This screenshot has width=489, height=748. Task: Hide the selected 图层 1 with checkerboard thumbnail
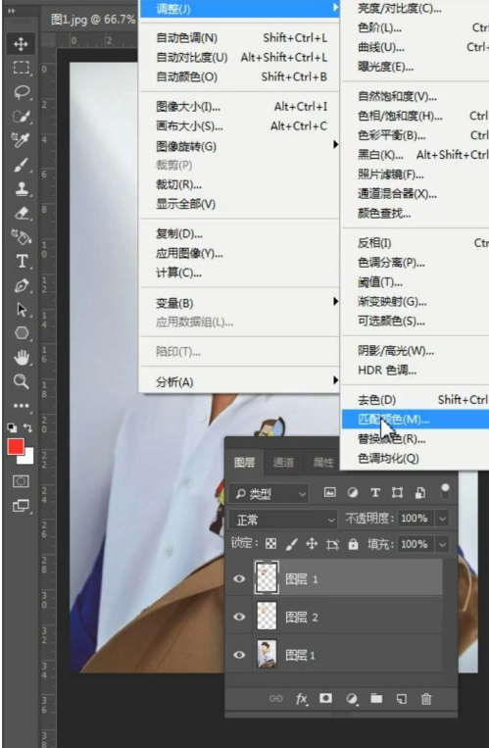239,578
